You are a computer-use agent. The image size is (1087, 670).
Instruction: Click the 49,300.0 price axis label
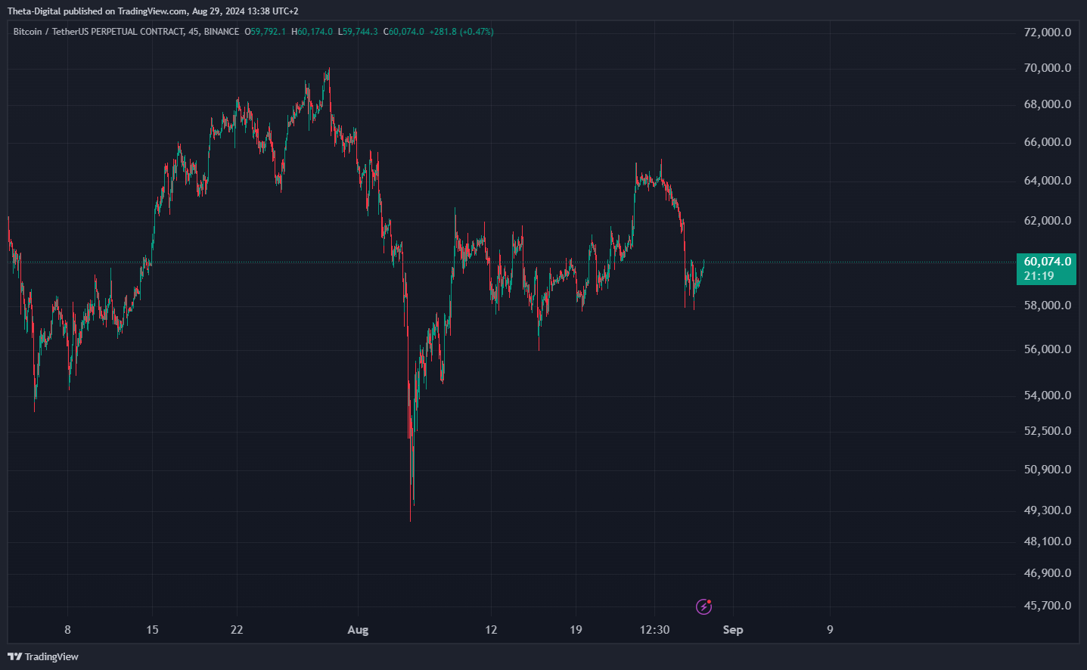(x=1048, y=510)
